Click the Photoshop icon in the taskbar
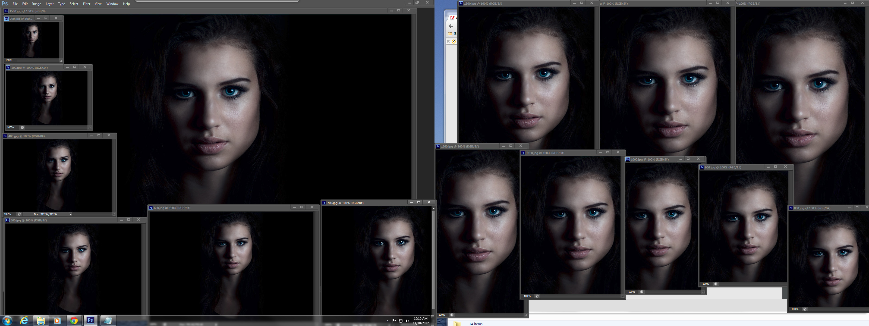This screenshot has width=869, height=326. (x=90, y=320)
